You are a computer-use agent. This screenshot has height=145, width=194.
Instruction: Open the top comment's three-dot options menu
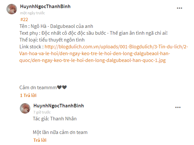[179, 8]
